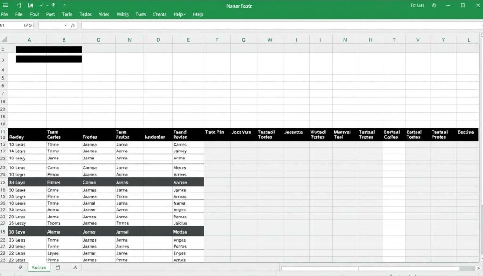Click the 'Ramas' cell
The height and width of the screenshot is (276, 483).
click(180, 217)
